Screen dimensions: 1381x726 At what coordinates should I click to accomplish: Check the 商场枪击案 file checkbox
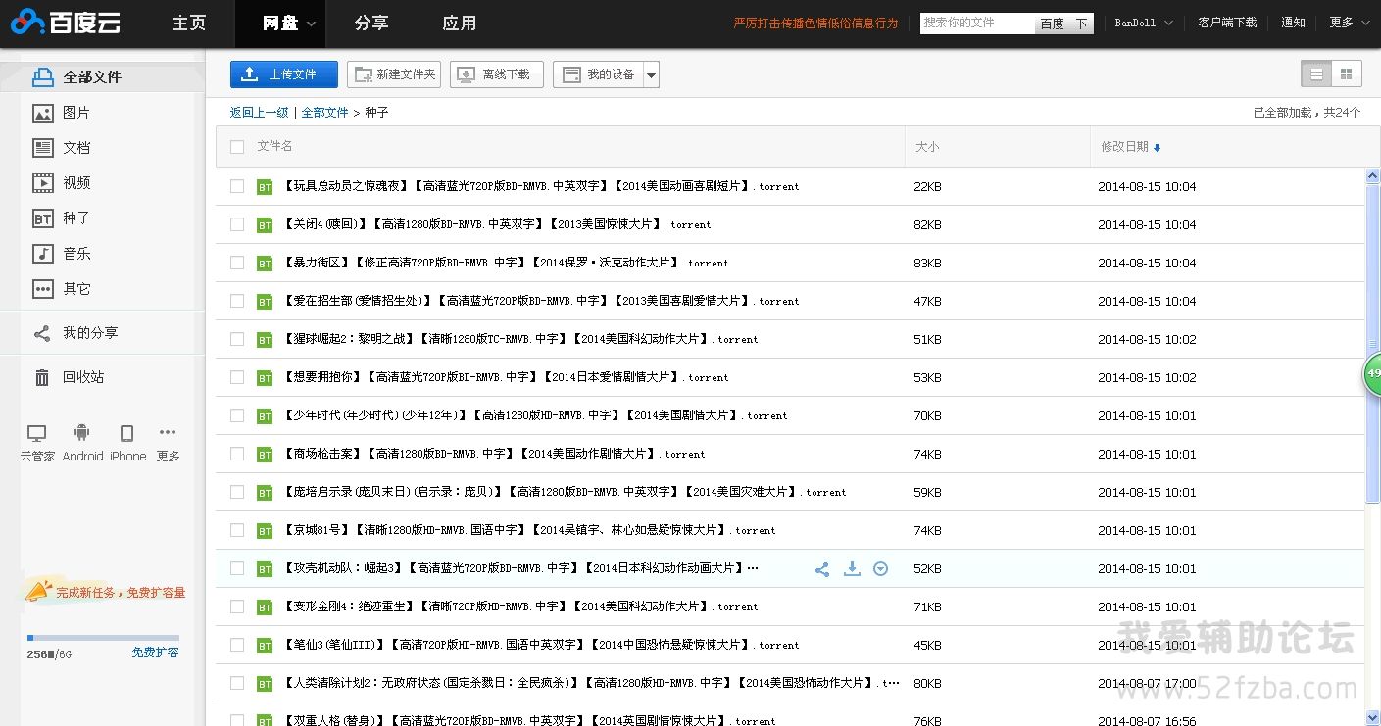[237, 454]
